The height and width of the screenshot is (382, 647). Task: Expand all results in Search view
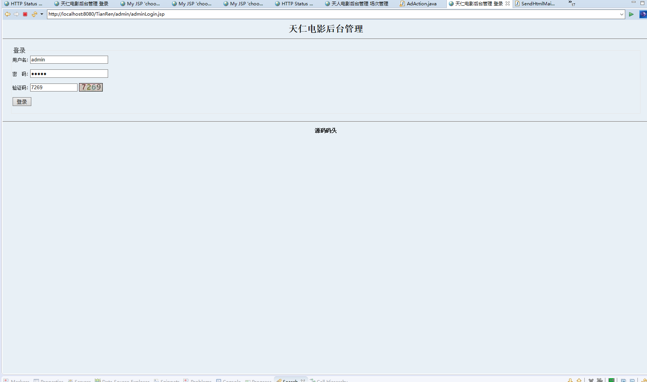click(x=624, y=379)
